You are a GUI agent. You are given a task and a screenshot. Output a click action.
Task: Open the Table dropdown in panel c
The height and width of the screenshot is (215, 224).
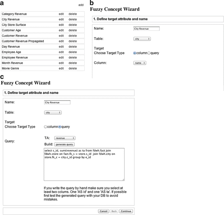53,112
